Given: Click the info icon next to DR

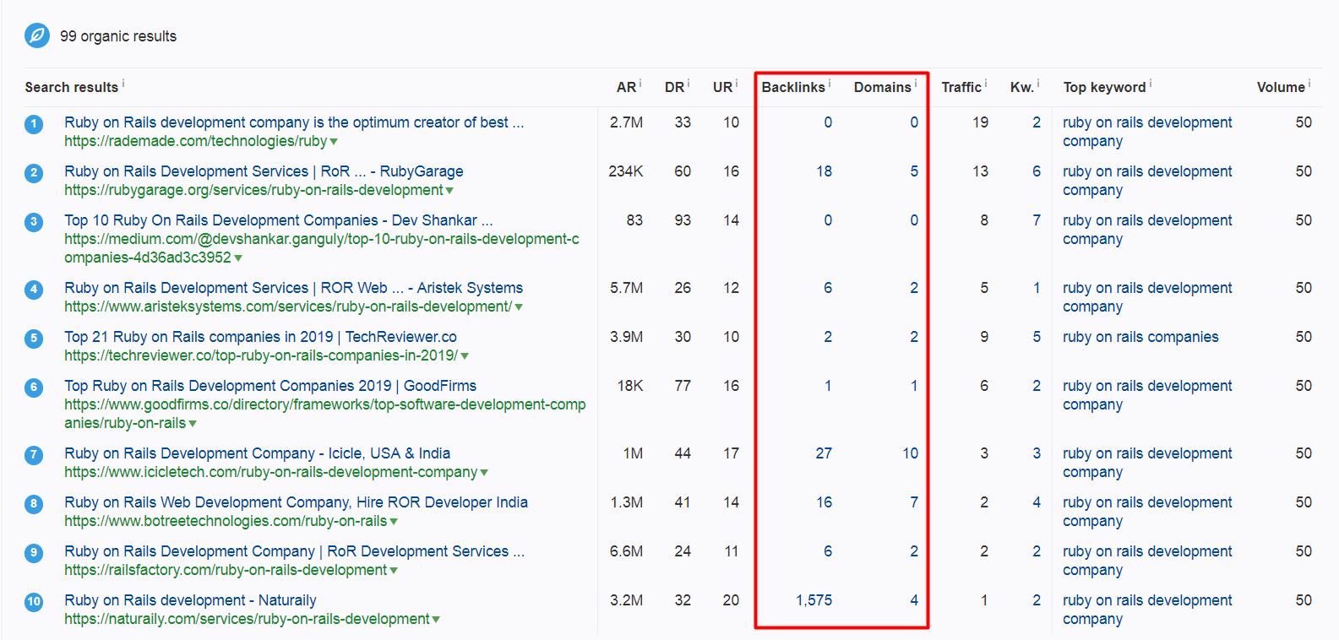Looking at the screenshot, I should [x=689, y=83].
